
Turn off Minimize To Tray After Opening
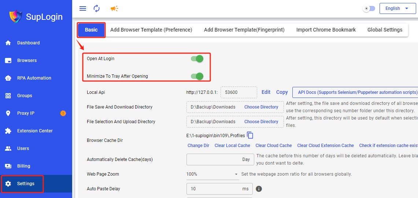197,76
